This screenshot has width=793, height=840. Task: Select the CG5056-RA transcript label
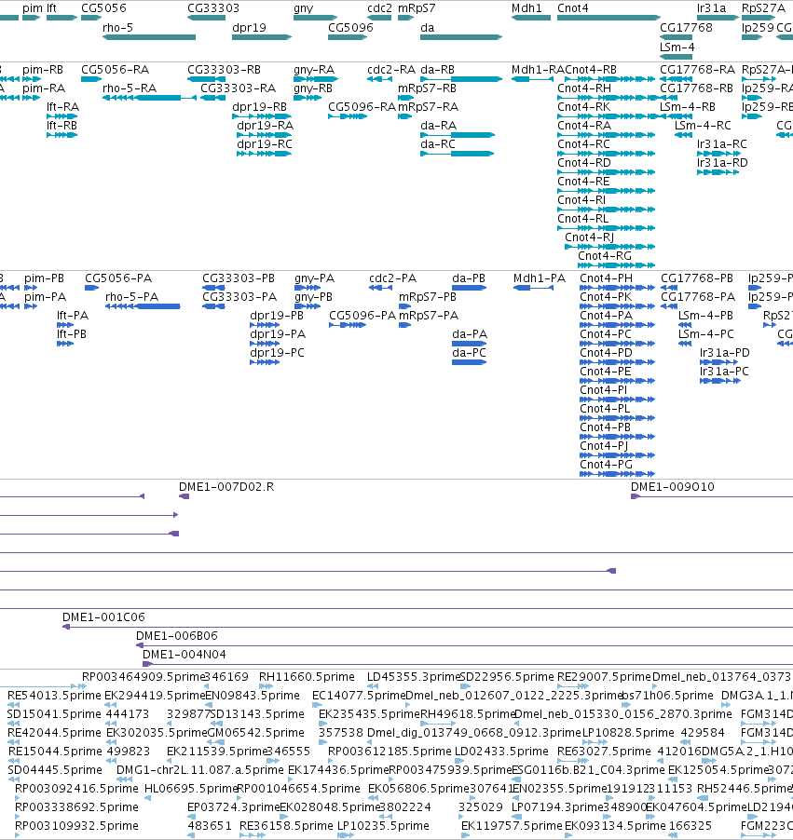coord(115,70)
